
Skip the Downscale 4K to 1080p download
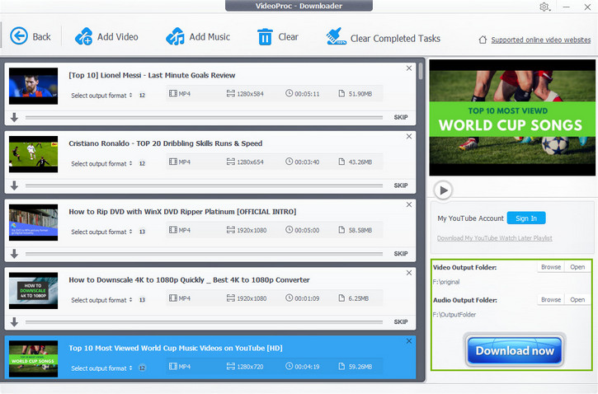[400, 322]
